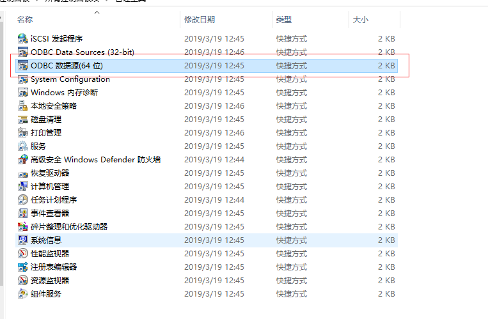Screen dimensions: 488x319
Task: Click the date cell of 本地安全策略
Action: coord(214,106)
